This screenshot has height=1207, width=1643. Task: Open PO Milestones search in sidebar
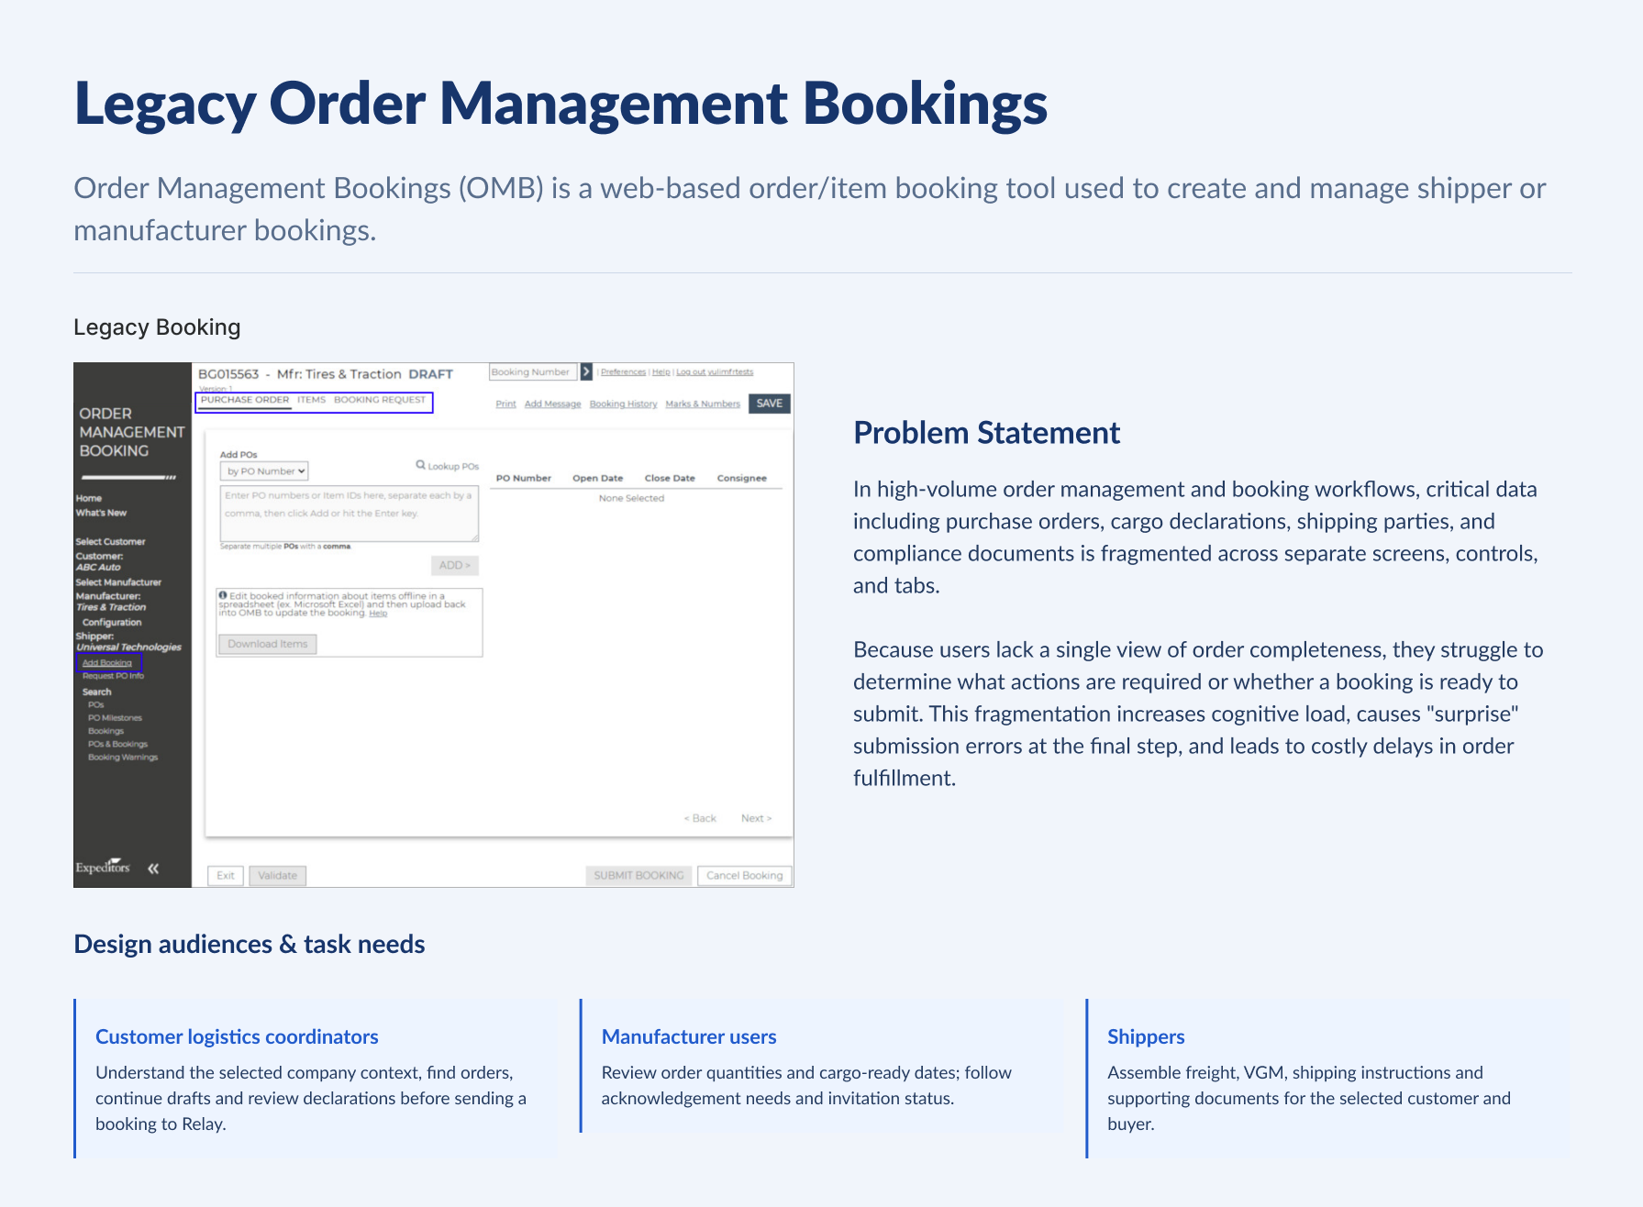coord(115,718)
